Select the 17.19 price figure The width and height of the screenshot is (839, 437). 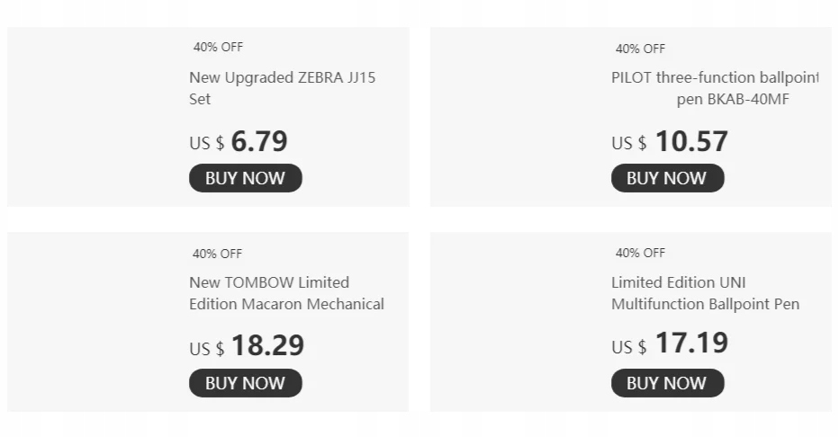click(x=691, y=343)
